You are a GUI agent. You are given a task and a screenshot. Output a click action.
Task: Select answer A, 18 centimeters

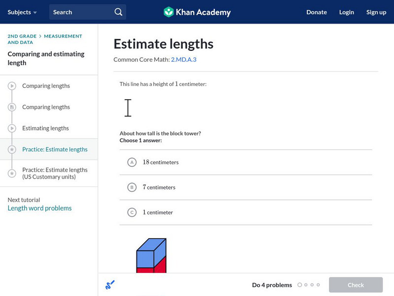pyautogui.click(x=131, y=162)
